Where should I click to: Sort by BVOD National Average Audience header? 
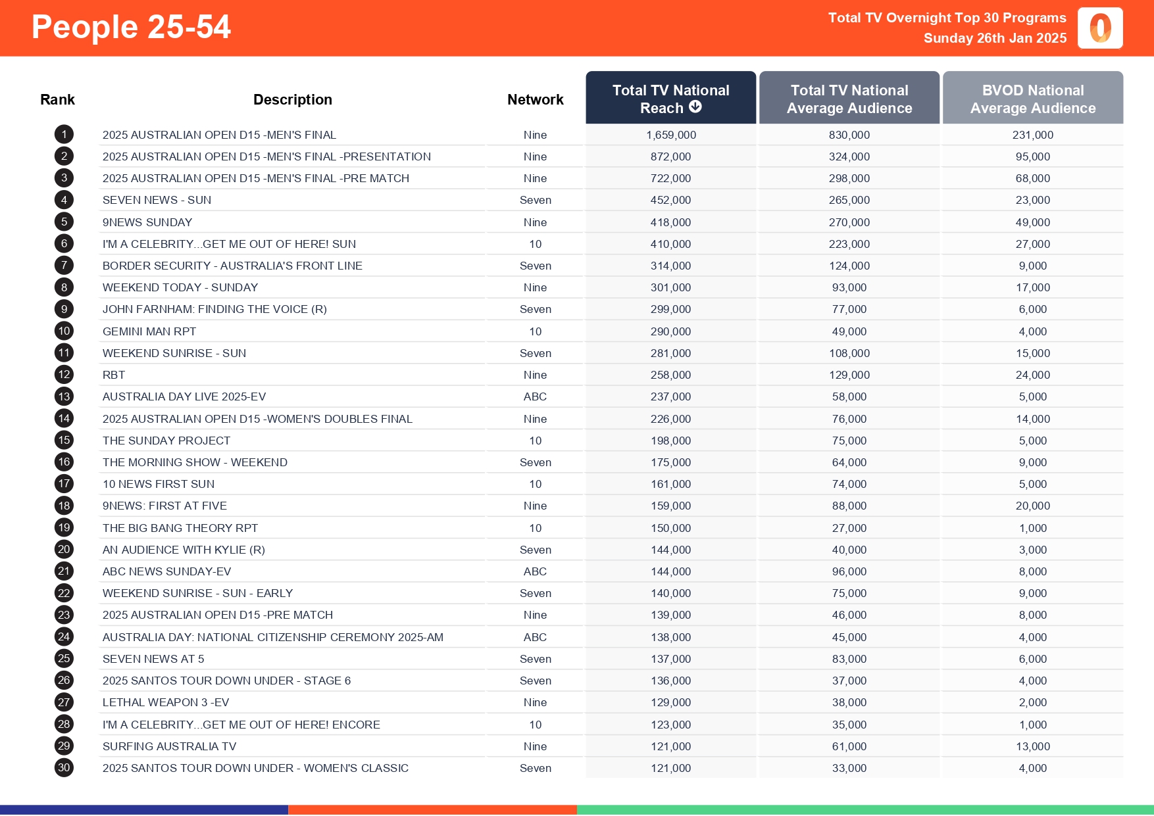[x=1033, y=97]
